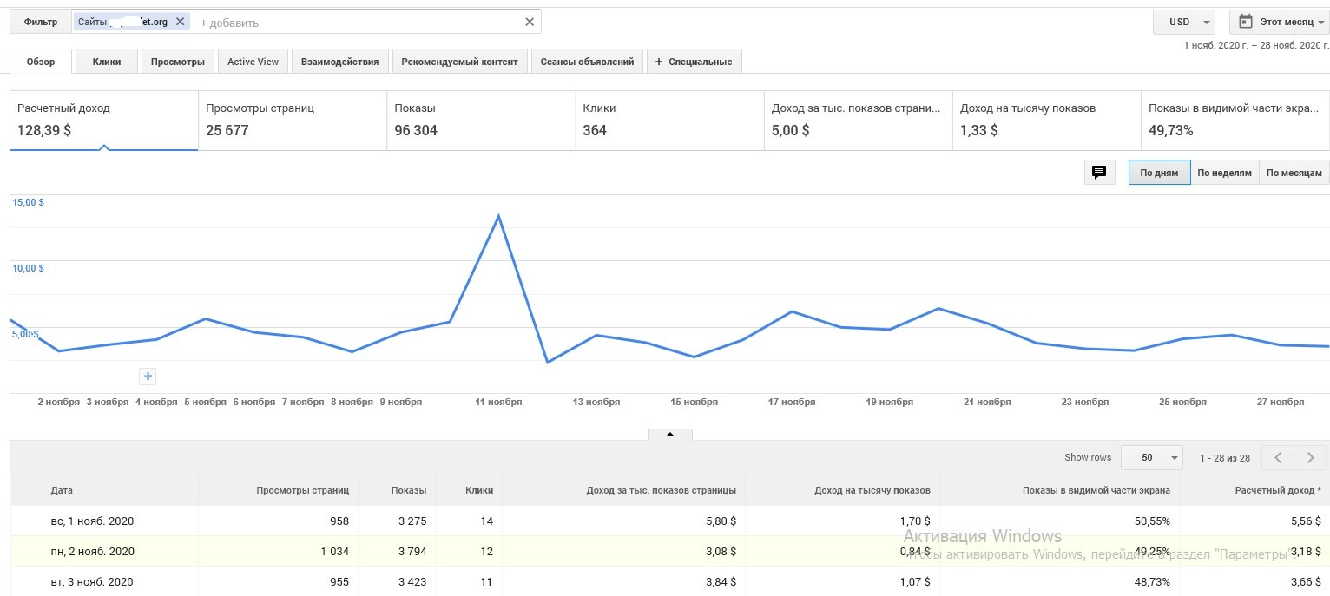Image resolution: width=1330 pixels, height=596 pixels.
Task: Open the Active View tab
Action: click(253, 62)
